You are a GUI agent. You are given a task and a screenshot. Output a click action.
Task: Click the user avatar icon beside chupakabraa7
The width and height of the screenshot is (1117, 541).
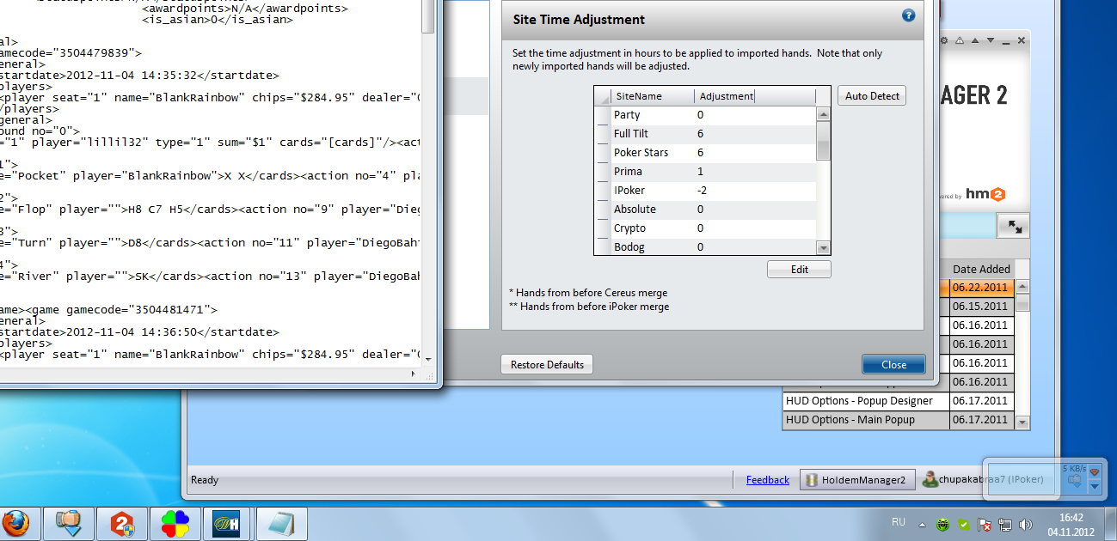930,480
